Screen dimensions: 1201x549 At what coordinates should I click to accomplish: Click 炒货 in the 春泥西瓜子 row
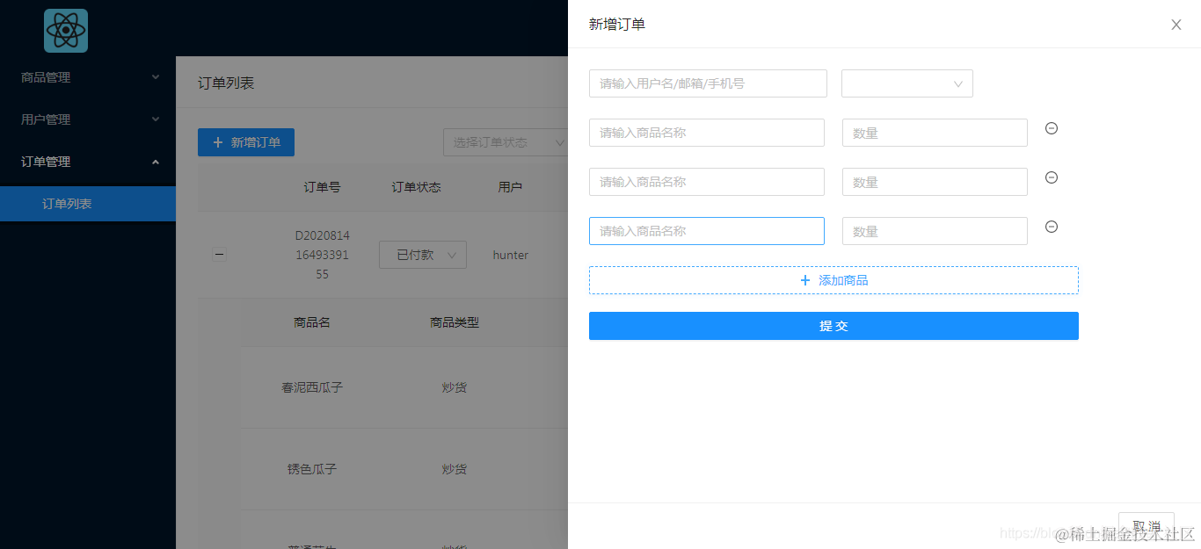coord(455,387)
